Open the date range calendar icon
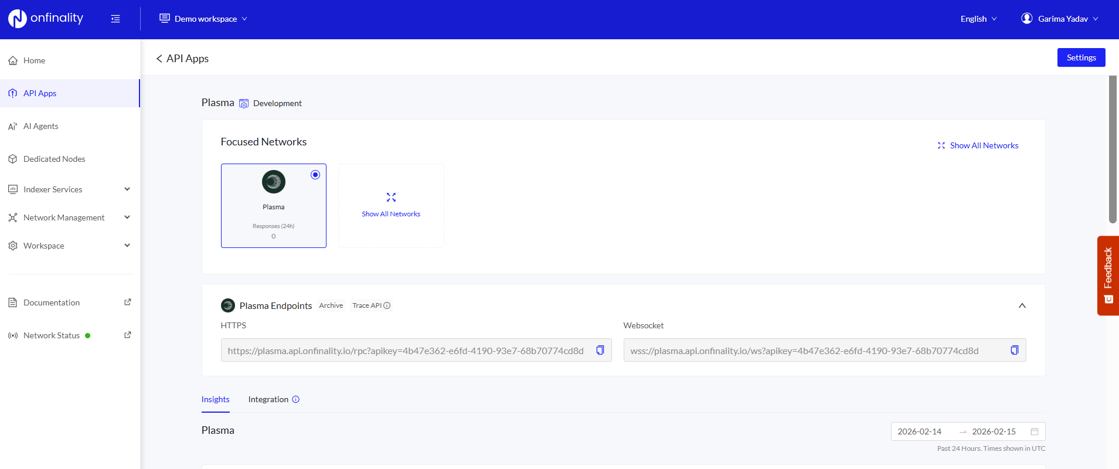This screenshot has width=1119, height=469. coord(1035,431)
